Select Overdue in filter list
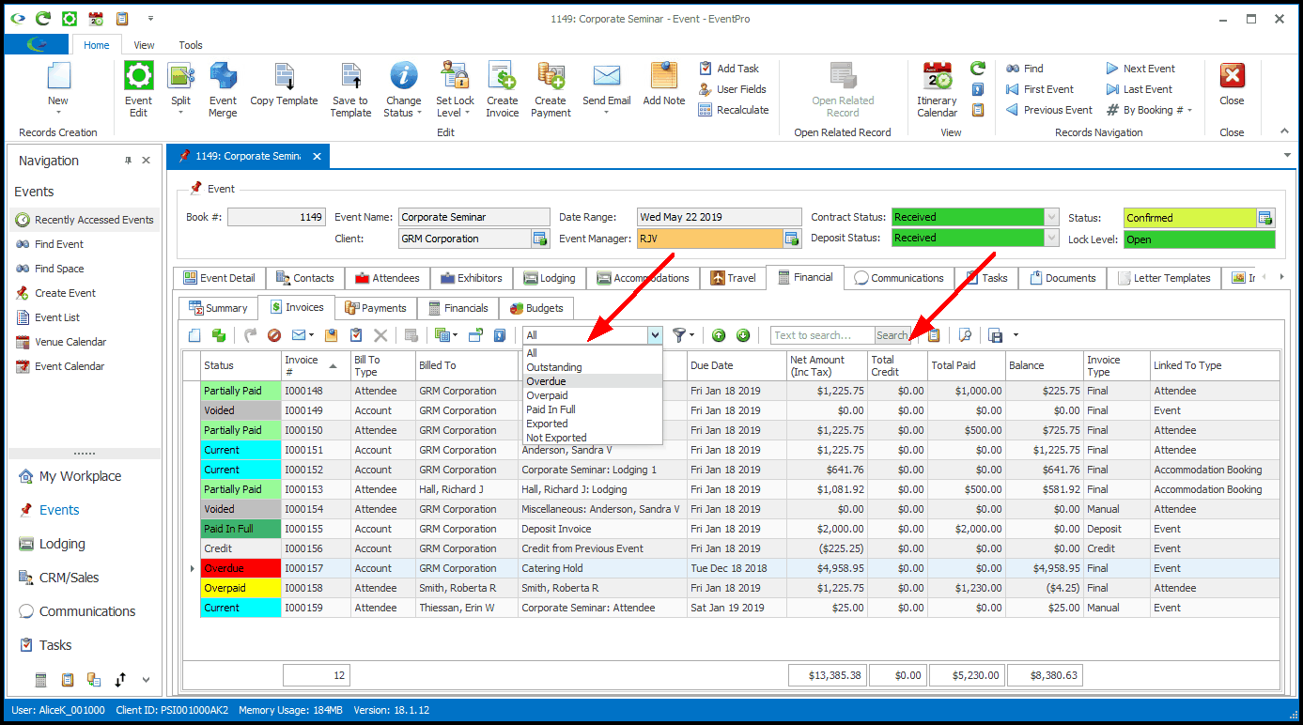The width and height of the screenshot is (1303, 725). pos(592,381)
